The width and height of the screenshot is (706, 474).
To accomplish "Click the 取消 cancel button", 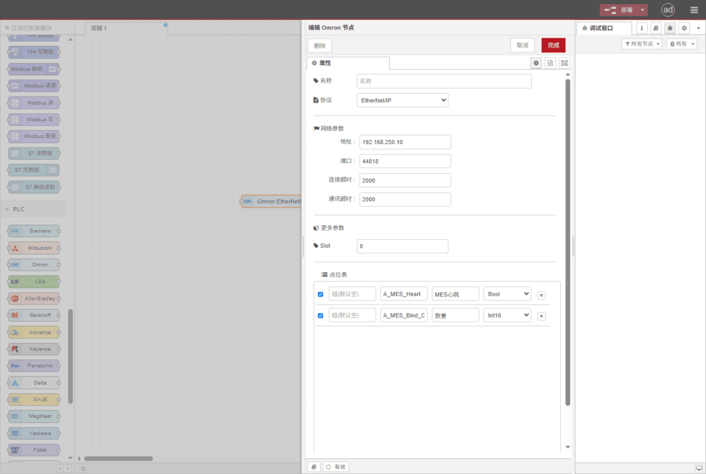I will 522,45.
